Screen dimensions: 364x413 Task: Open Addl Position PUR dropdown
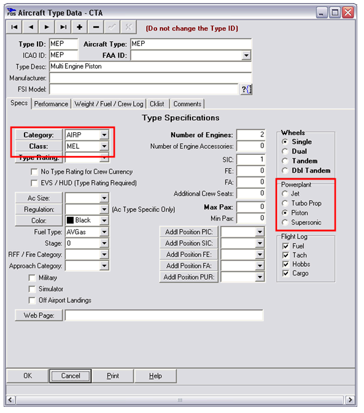260,277
